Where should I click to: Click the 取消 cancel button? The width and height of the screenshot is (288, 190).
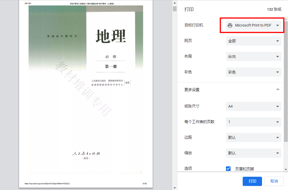pyautogui.click(x=274, y=181)
